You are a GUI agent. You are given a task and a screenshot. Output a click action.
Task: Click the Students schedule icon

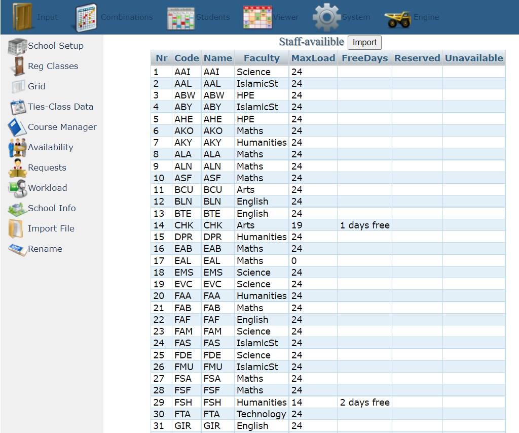pos(181,17)
